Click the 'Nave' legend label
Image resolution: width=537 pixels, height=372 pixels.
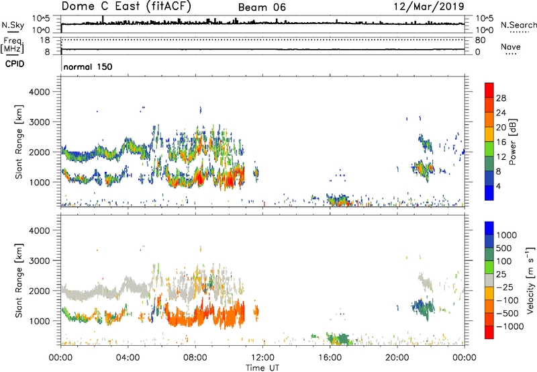[x=511, y=46]
